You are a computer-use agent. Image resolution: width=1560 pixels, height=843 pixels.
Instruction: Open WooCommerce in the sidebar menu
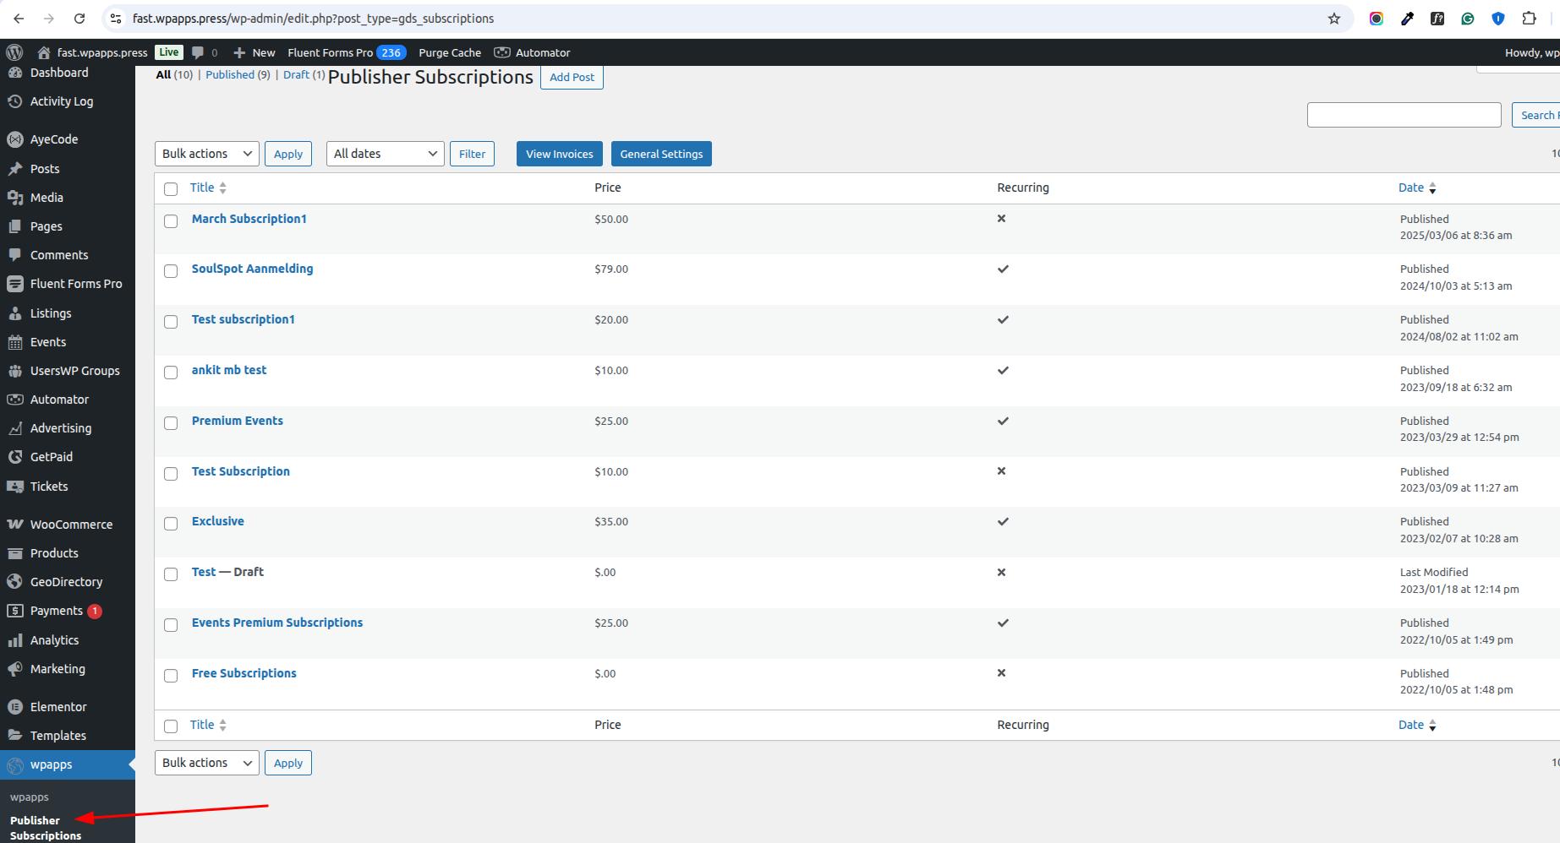click(71, 525)
